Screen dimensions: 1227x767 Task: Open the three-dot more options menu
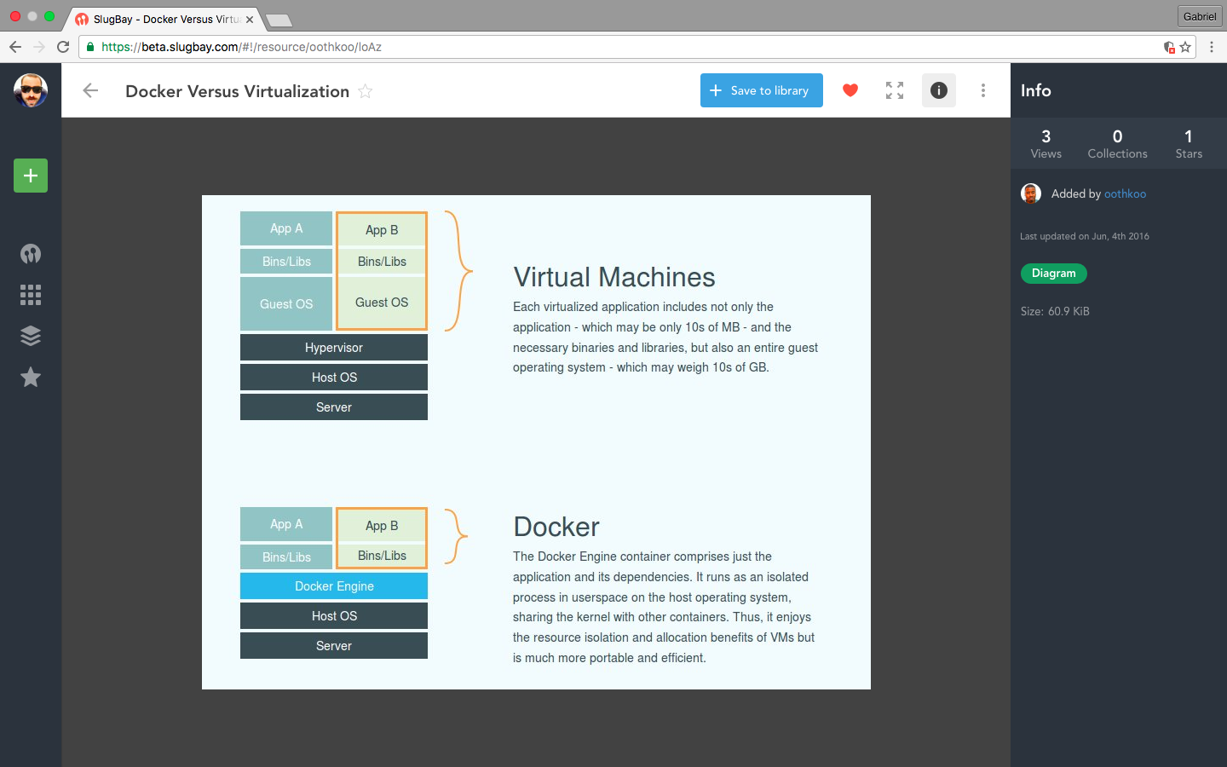coord(982,90)
